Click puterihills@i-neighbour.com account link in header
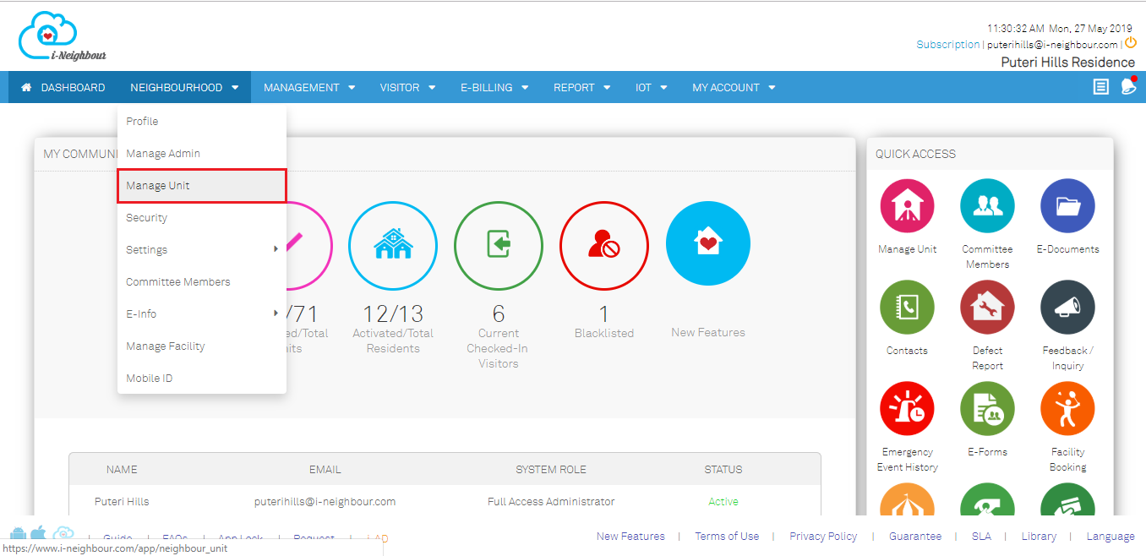The height and width of the screenshot is (556, 1146). [x=1052, y=44]
